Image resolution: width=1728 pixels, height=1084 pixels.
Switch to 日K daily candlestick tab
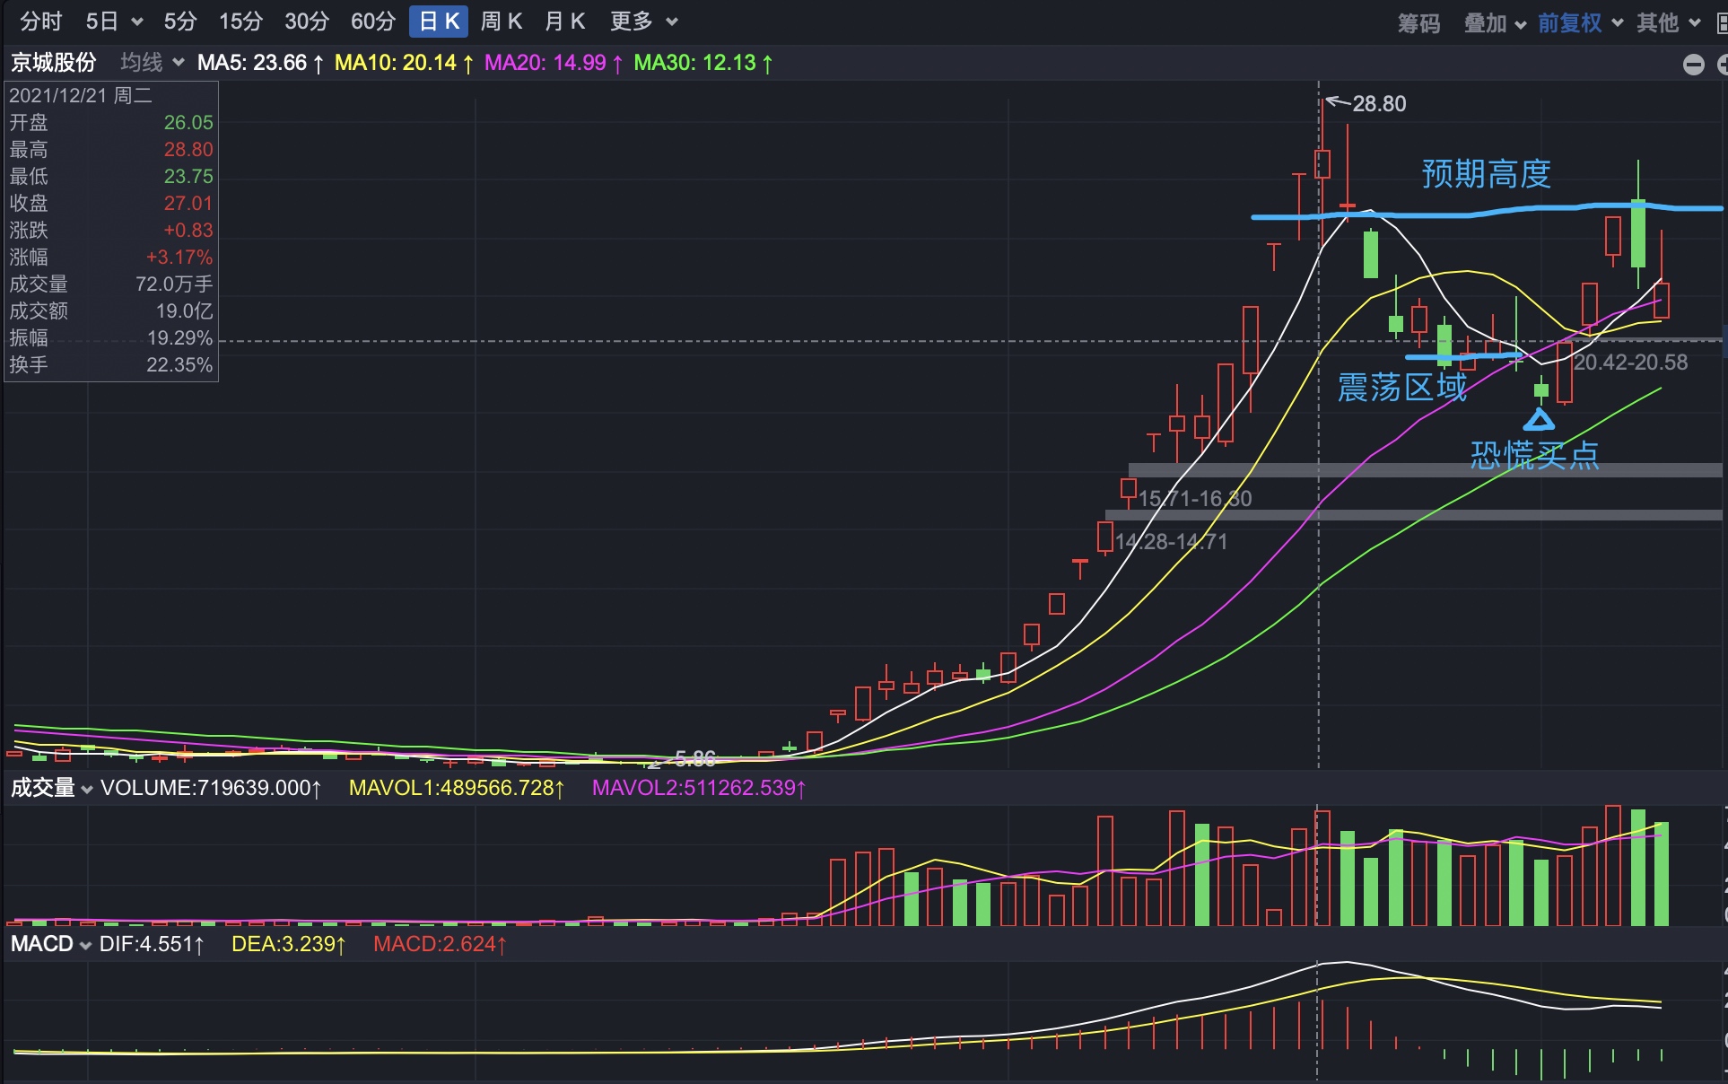coord(439,22)
